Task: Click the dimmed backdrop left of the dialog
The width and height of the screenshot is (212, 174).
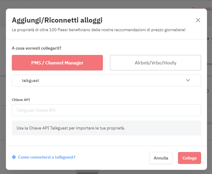Action: [3, 87]
